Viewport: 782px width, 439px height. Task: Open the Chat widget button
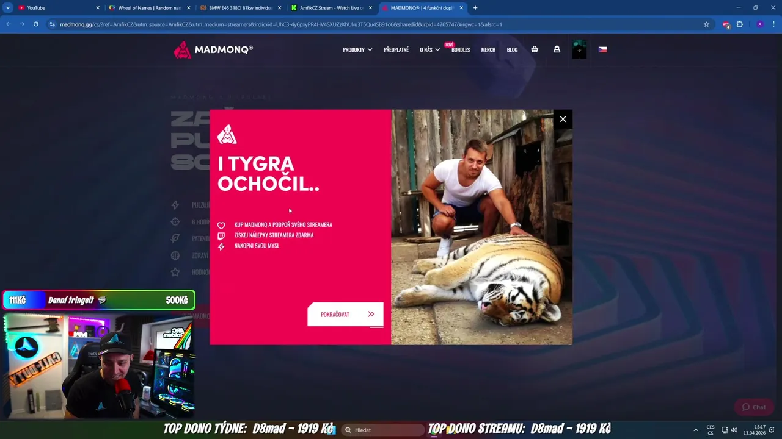[754, 407]
